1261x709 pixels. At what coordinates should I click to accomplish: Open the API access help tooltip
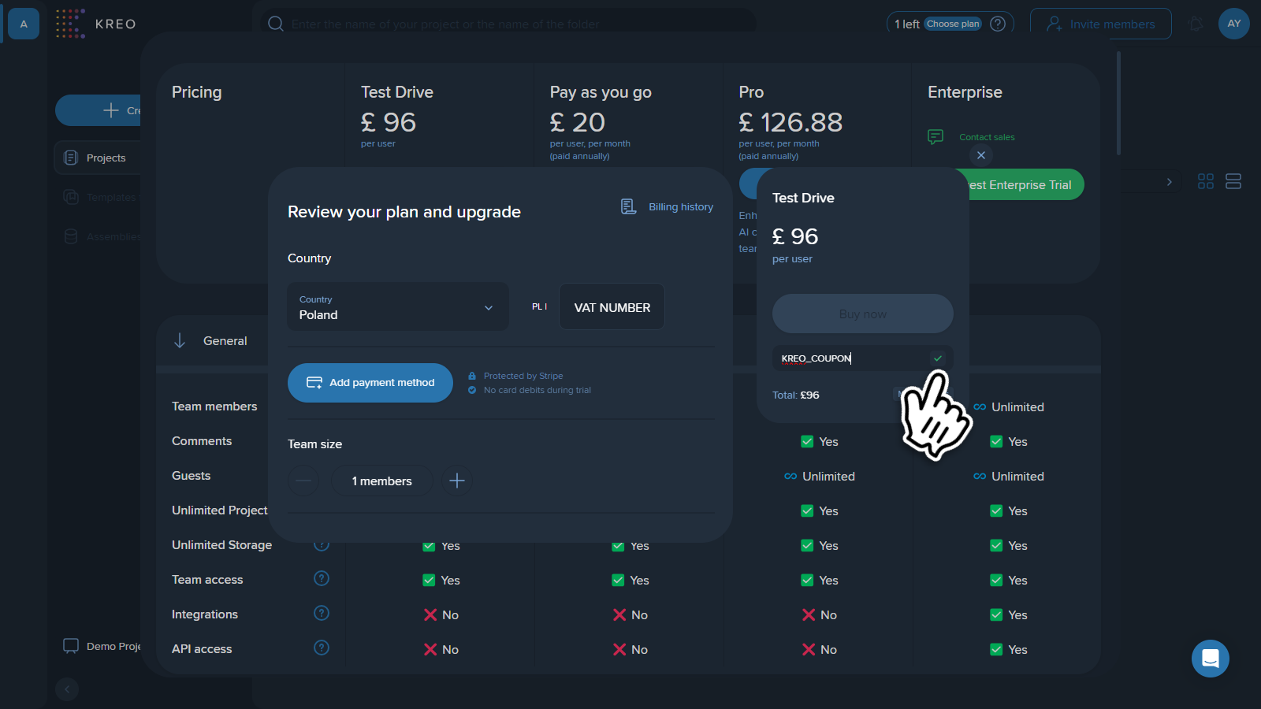[x=322, y=648]
